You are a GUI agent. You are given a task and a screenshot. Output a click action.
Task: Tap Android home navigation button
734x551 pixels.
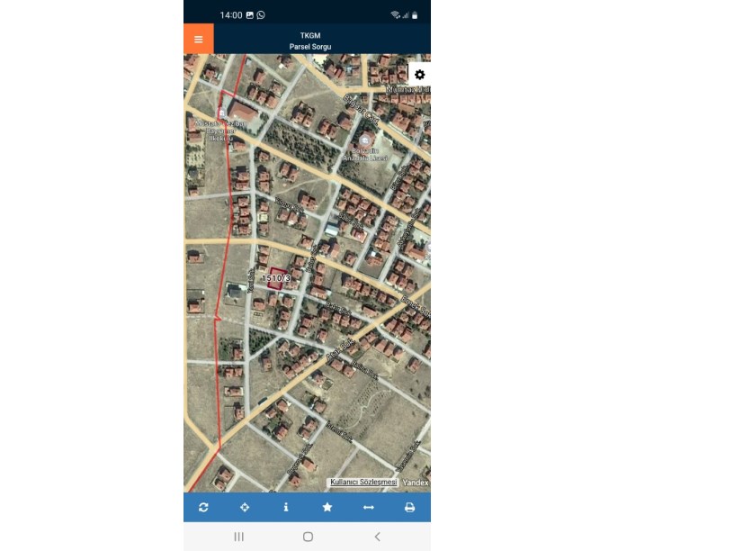(x=308, y=537)
